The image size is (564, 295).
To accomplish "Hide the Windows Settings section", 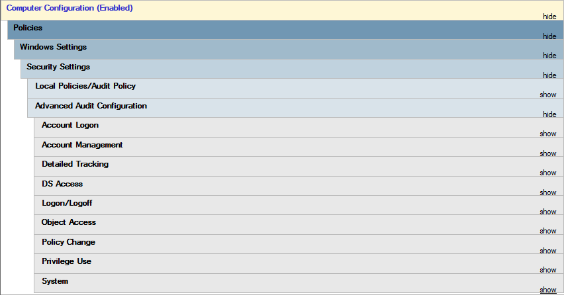I will click(x=549, y=56).
